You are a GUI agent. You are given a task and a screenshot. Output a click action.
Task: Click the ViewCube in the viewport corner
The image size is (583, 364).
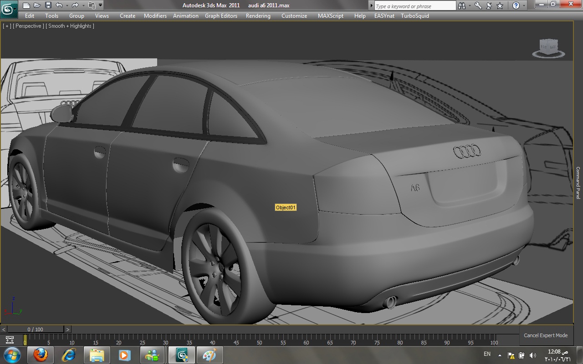pyautogui.click(x=548, y=48)
